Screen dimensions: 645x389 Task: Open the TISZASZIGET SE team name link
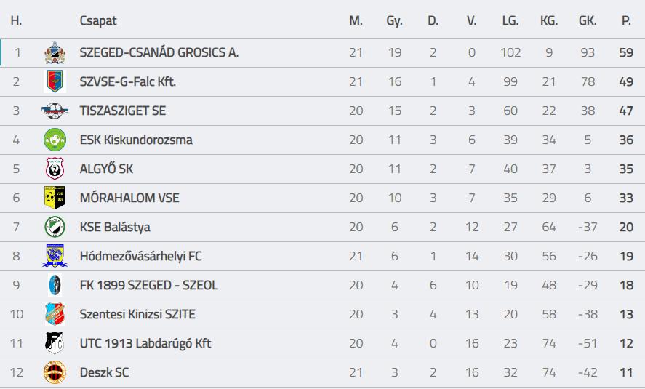tap(122, 111)
